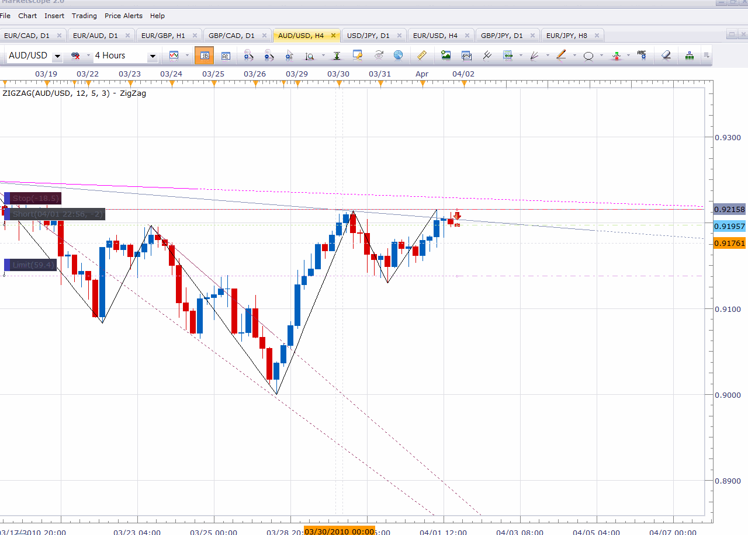
Task: Open the Trading menu
Action: point(84,16)
